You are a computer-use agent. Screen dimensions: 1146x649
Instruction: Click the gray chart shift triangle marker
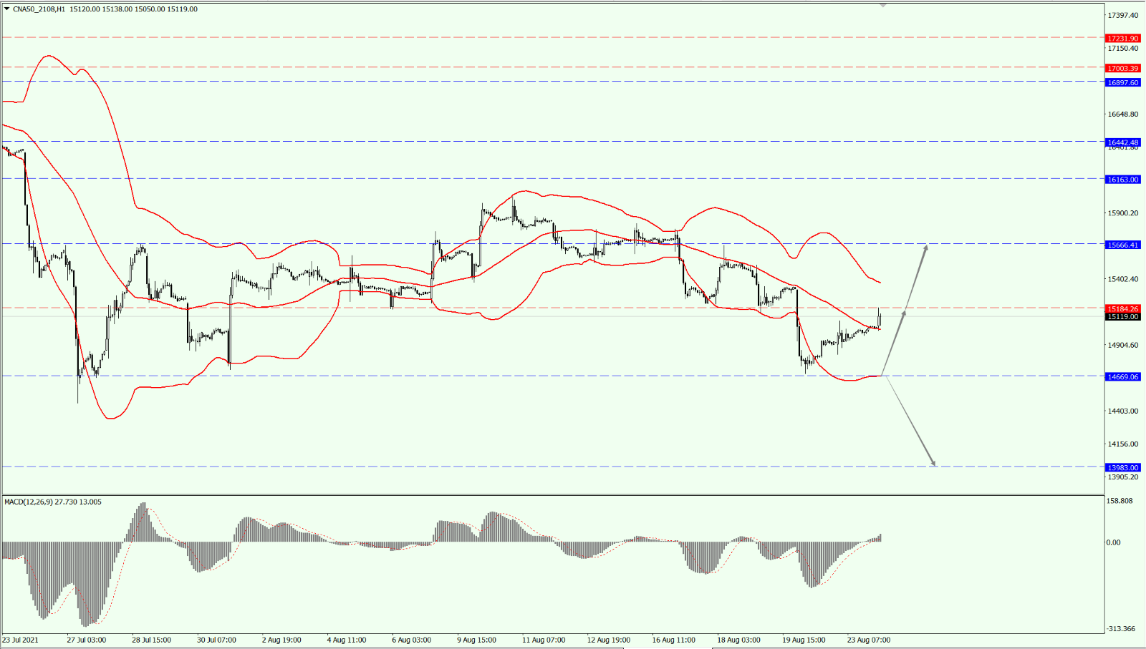[883, 5]
